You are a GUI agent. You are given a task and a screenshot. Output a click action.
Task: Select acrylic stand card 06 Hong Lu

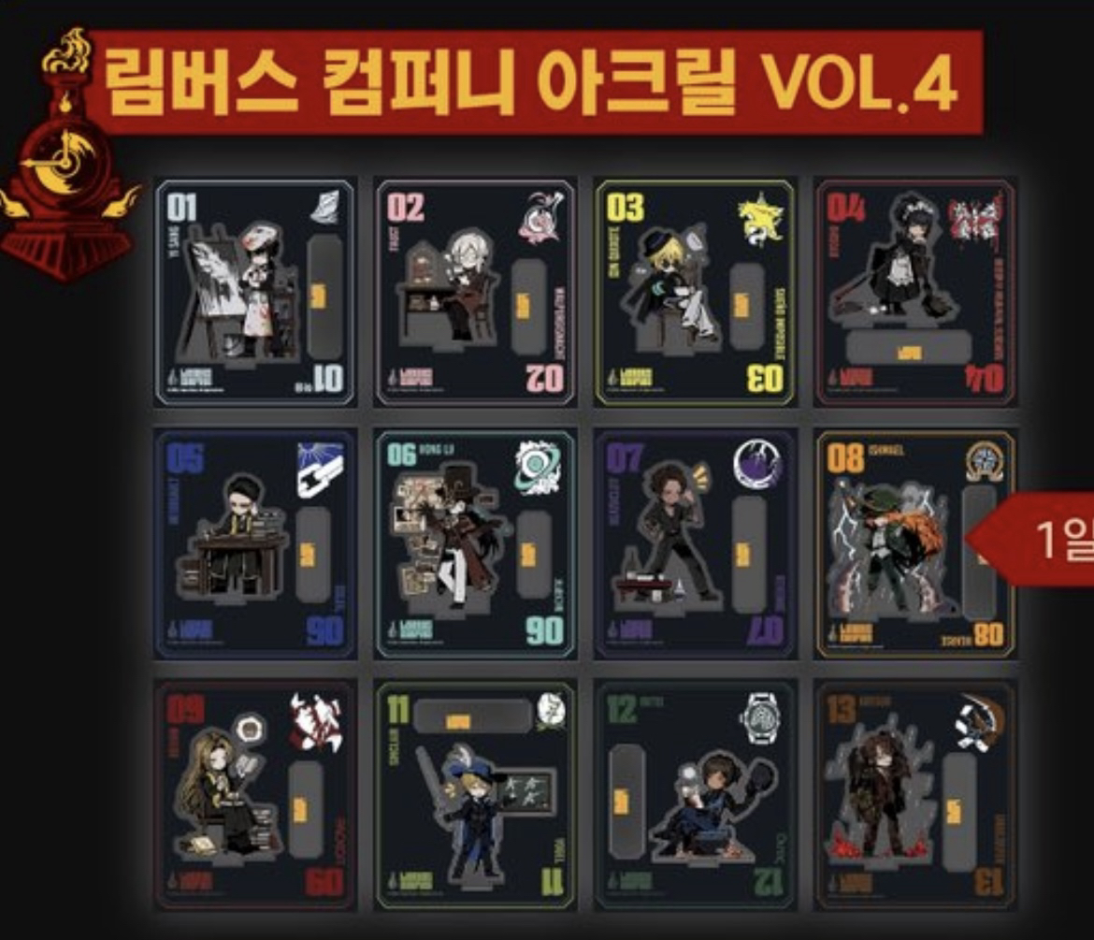pyautogui.click(x=475, y=544)
